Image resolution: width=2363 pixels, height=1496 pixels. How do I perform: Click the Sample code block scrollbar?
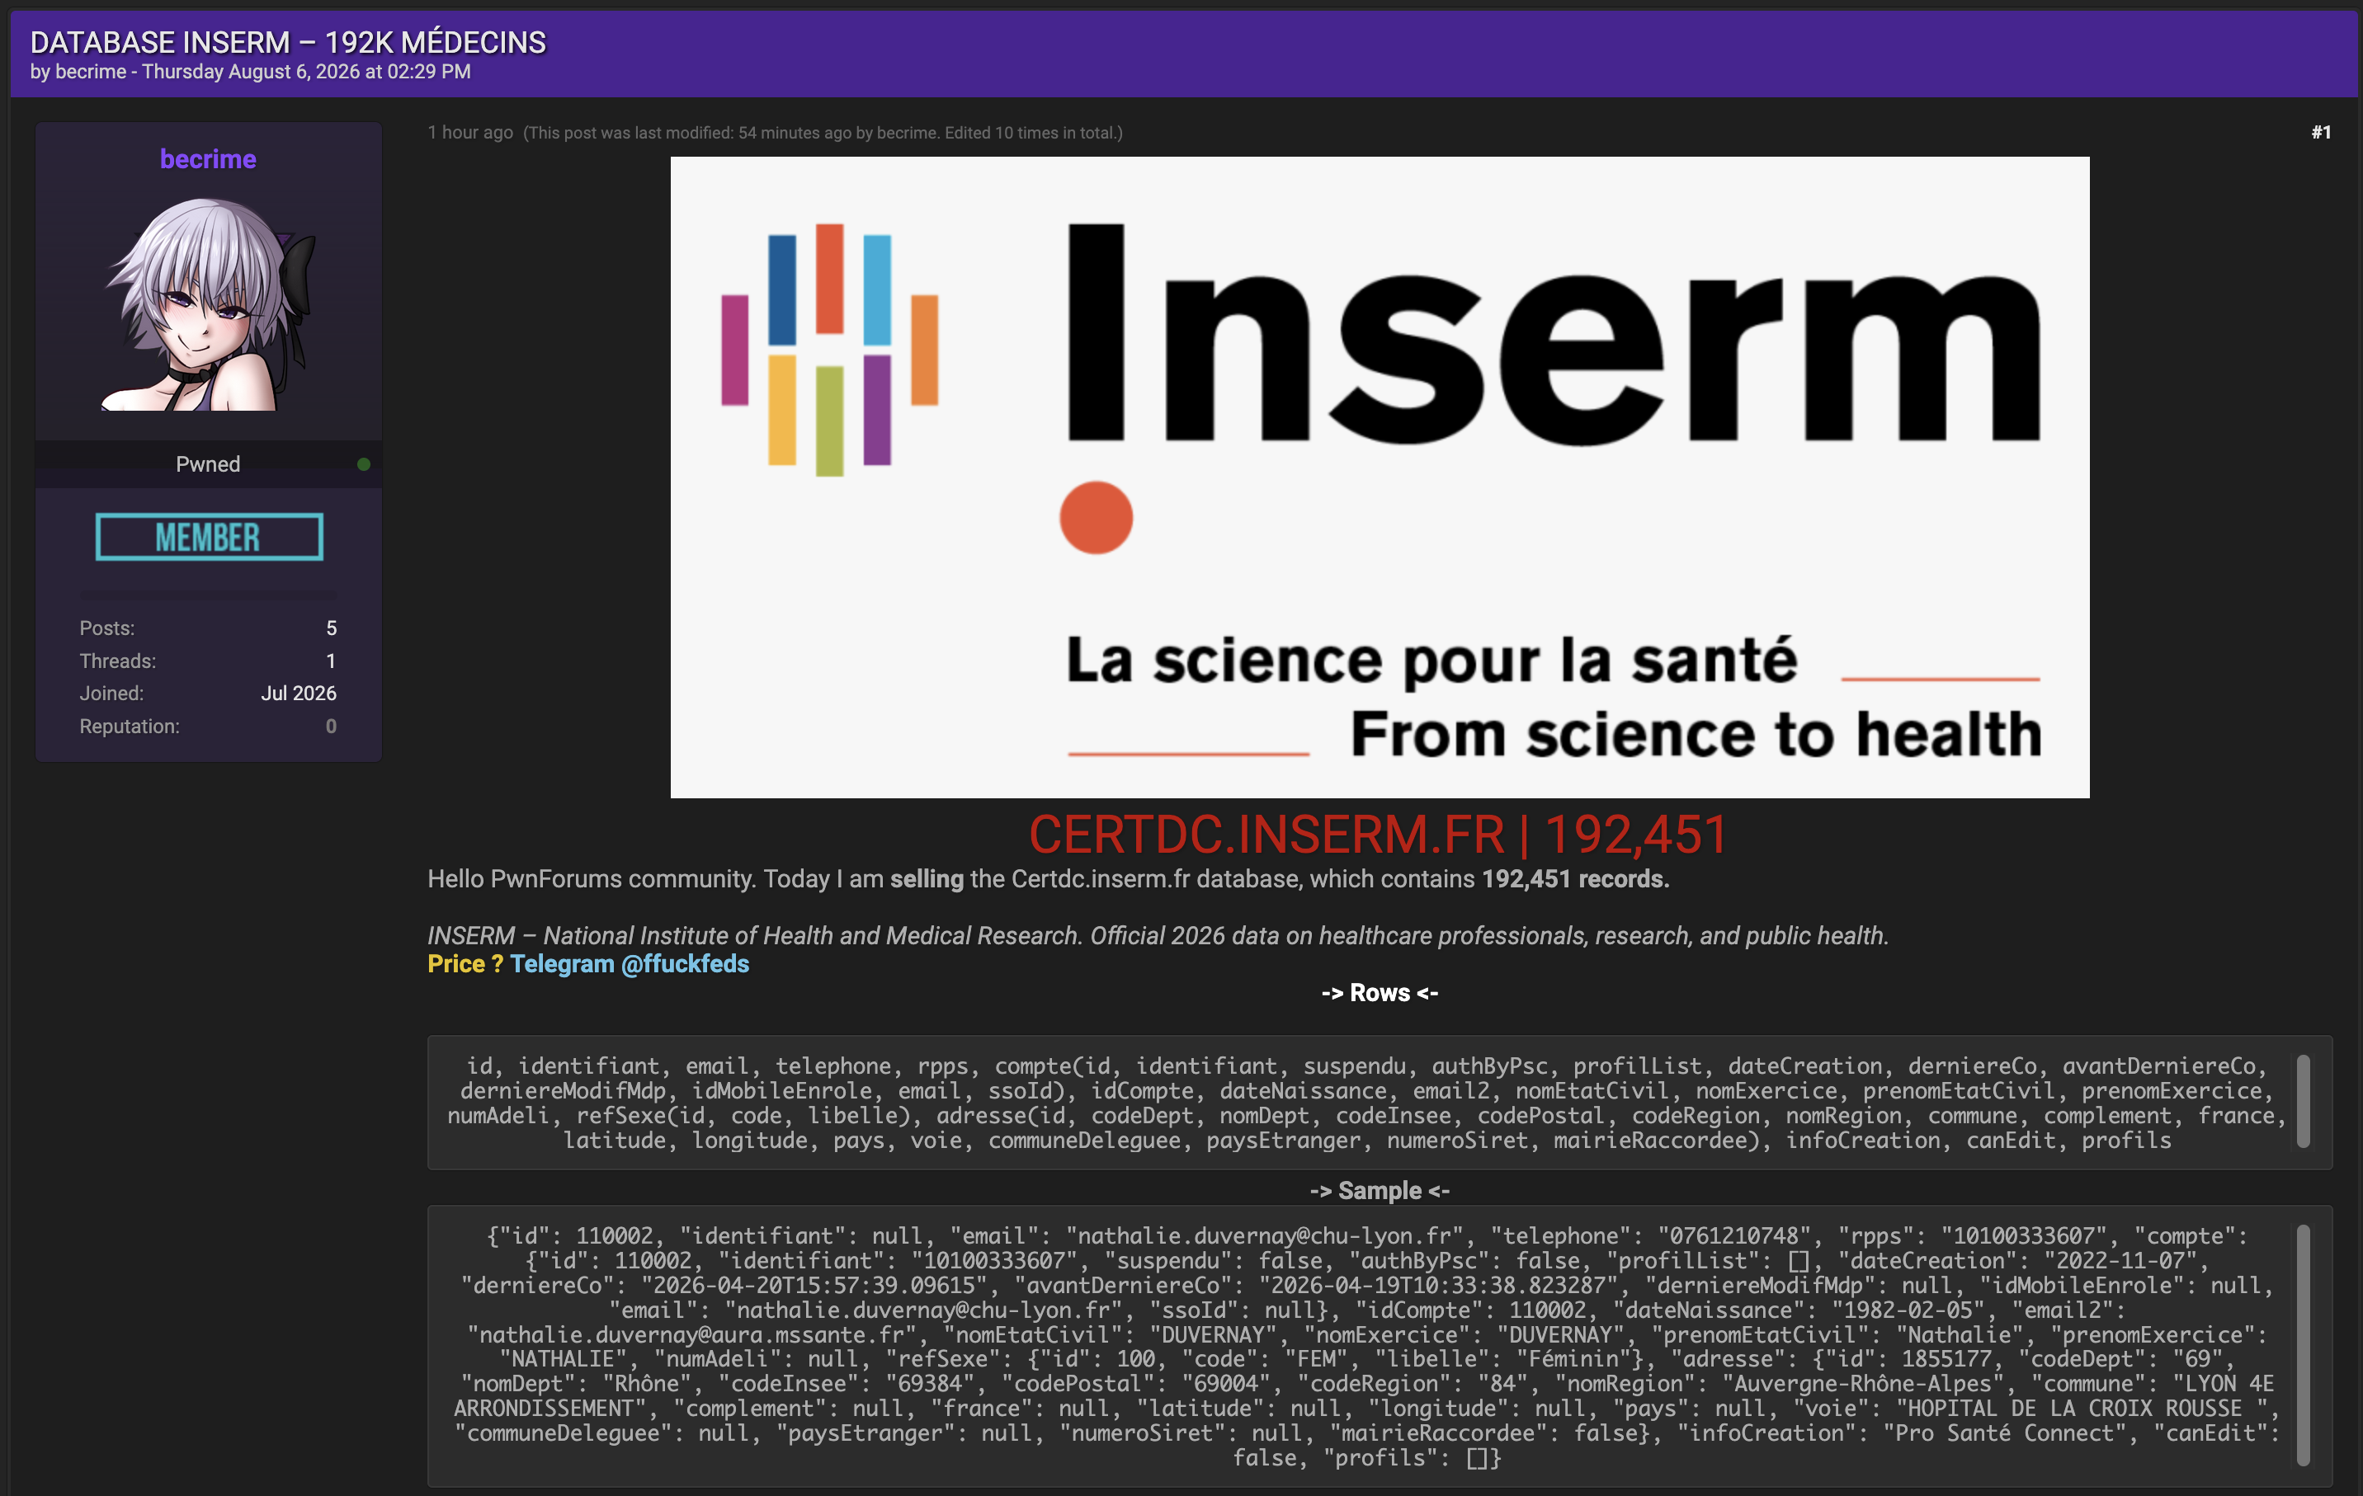click(x=2303, y=1345)
